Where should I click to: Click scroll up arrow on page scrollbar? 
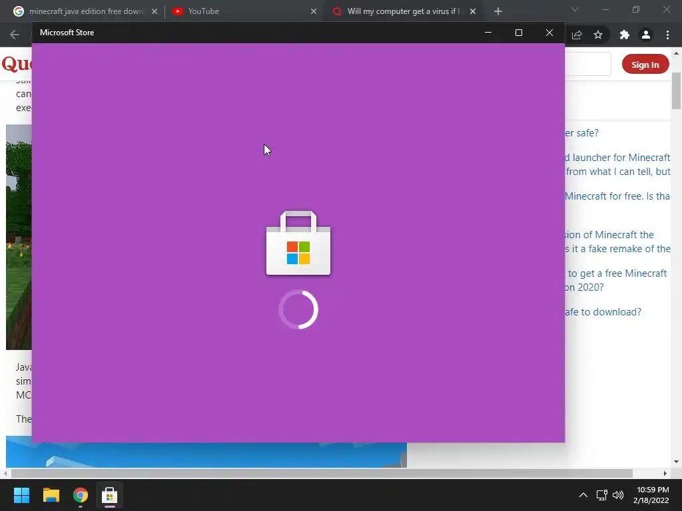(676, 53)
